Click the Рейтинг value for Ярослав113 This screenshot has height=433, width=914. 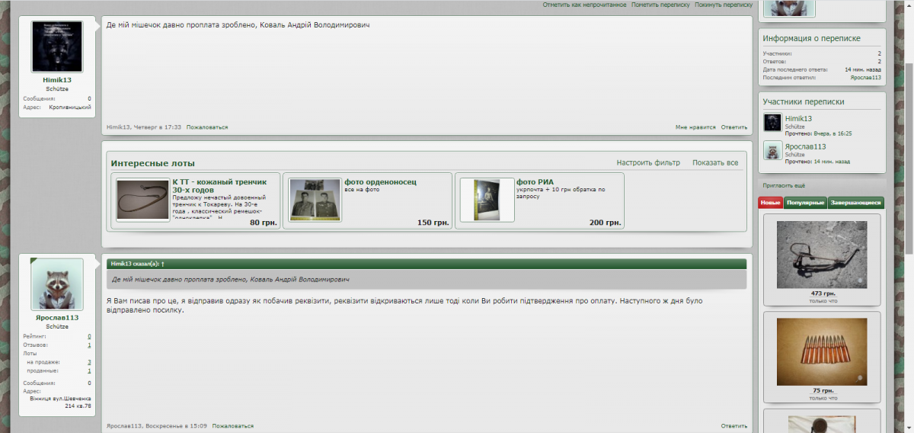tap(89, 336)
